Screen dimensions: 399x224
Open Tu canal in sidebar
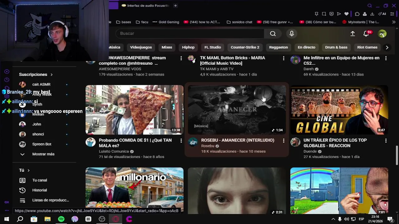pos(40,180)
